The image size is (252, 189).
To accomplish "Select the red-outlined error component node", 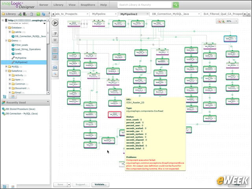I will [x=115, y=115].
